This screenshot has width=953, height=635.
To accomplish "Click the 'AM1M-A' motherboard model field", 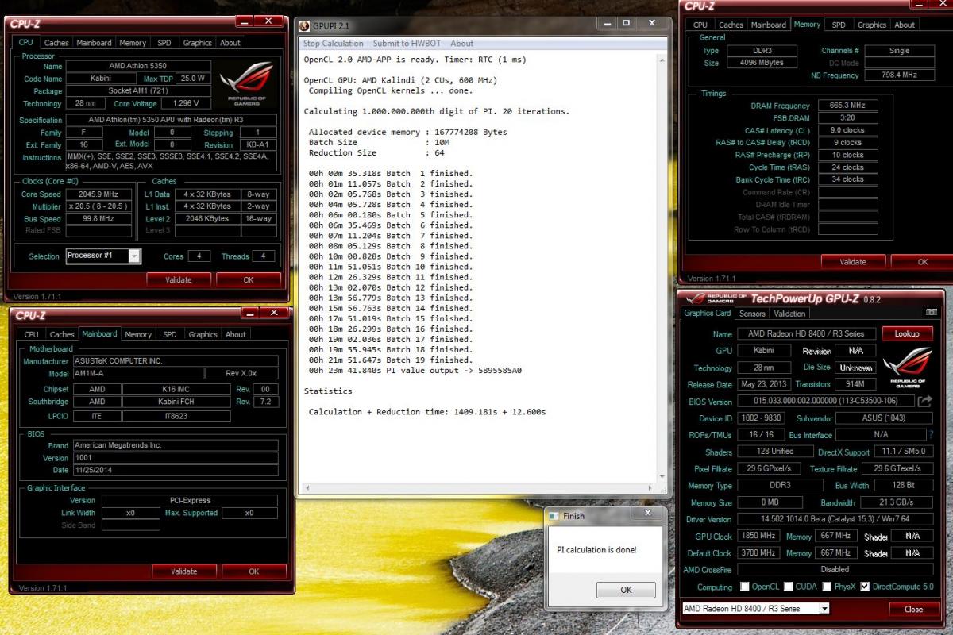I will pyautogui.click(x=137, y=373).
